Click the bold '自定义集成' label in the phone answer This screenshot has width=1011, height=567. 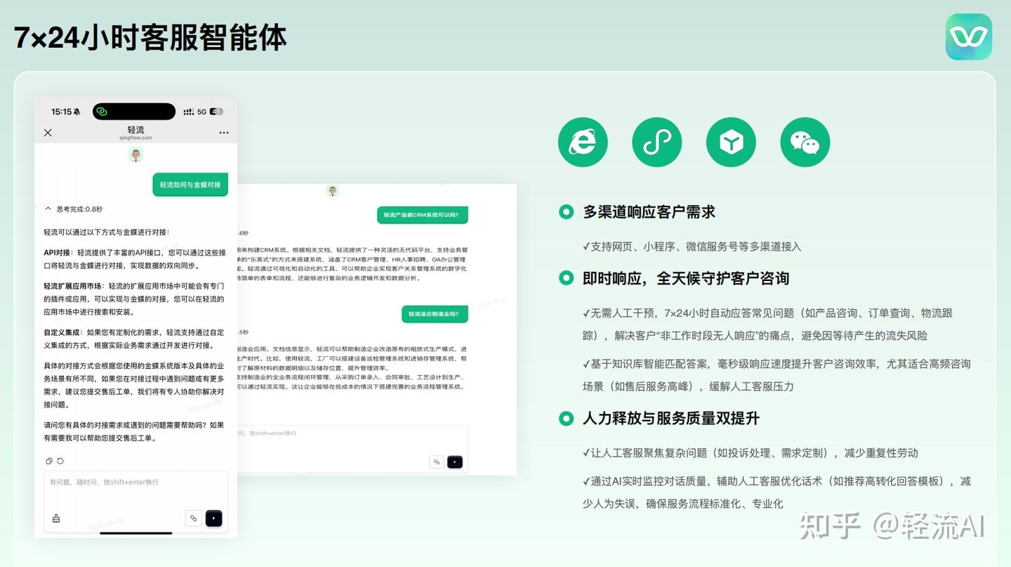click(61, 332)
